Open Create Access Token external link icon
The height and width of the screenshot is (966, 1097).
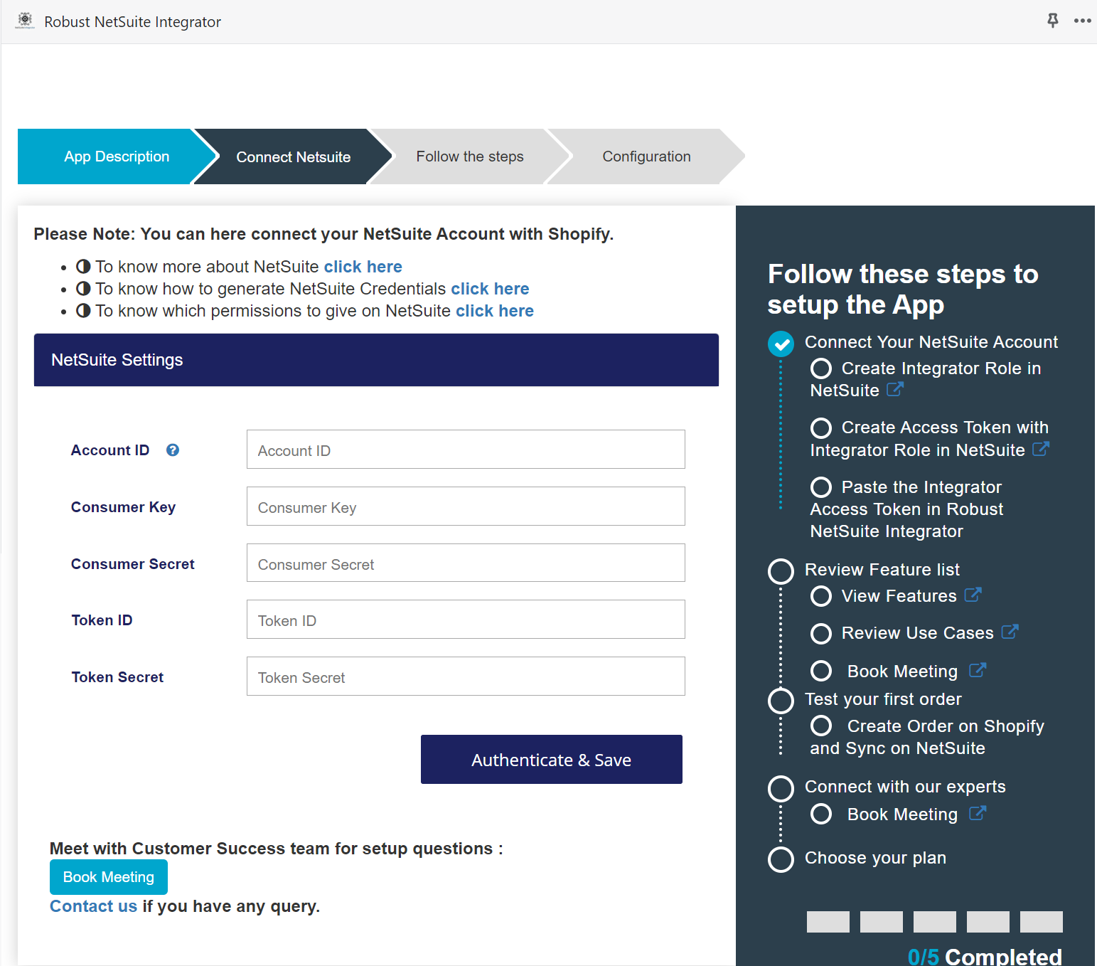1042,450
